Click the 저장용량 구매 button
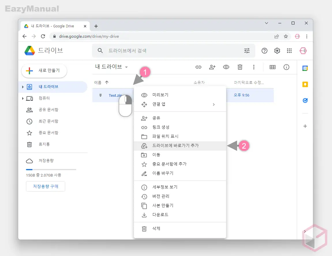Screen dimensions: 332x256 click(45, 186)
